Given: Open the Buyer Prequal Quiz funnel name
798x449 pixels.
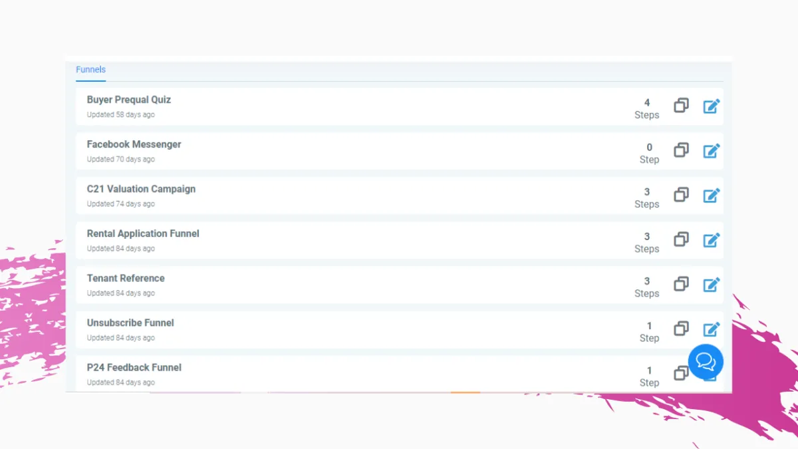Looking at the screenshot, I should tap(129, 100).
